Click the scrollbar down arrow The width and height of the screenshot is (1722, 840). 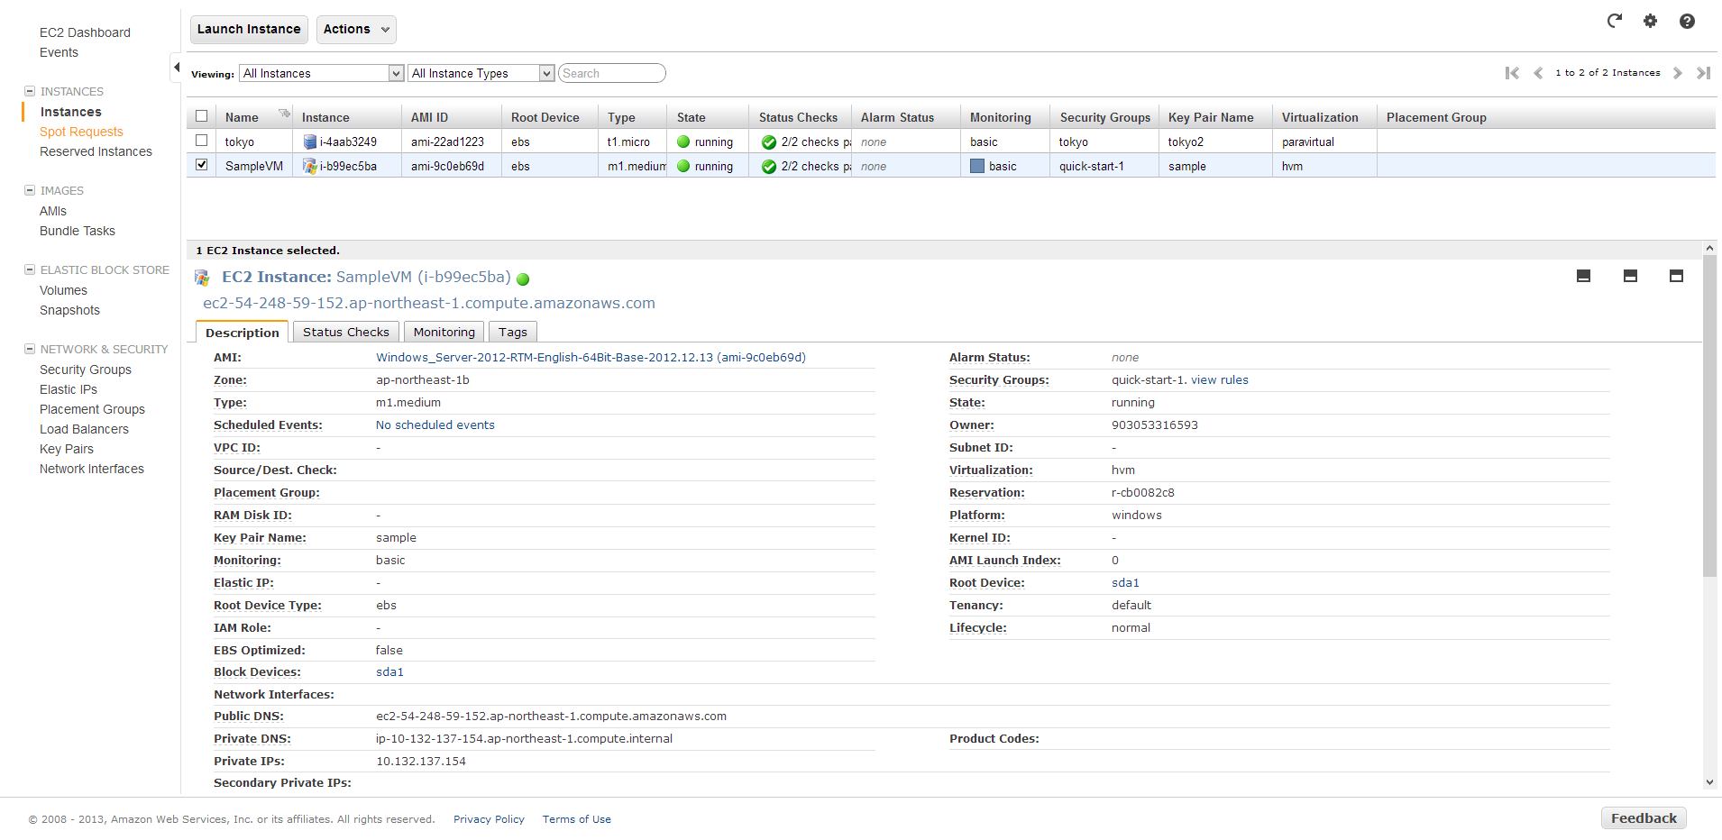tap(1709, 782)
